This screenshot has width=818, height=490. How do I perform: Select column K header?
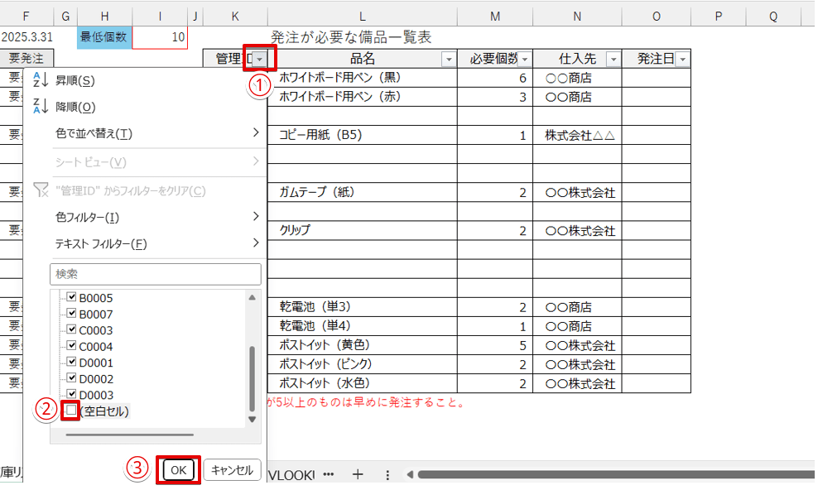(x=235, y=17)
